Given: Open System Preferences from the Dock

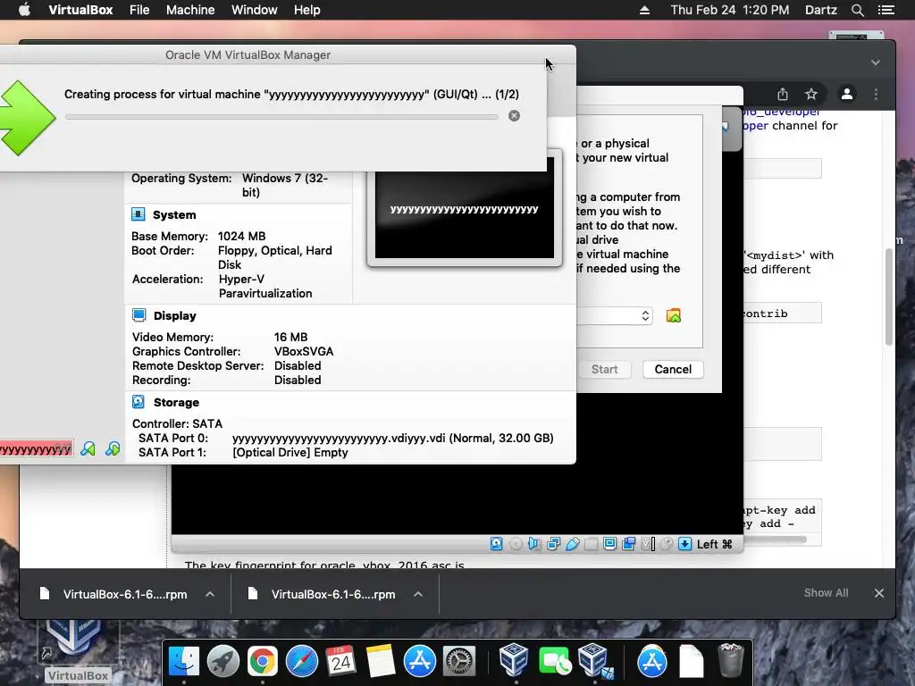Looking at the screenshot, I should point(459,662).
